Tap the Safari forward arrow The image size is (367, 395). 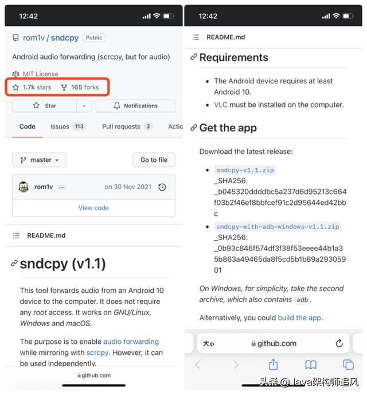click(x=236, y=365)
